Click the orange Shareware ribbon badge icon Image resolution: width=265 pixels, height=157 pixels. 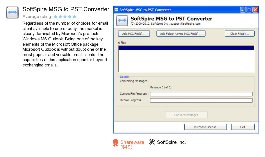coord(116,143)
